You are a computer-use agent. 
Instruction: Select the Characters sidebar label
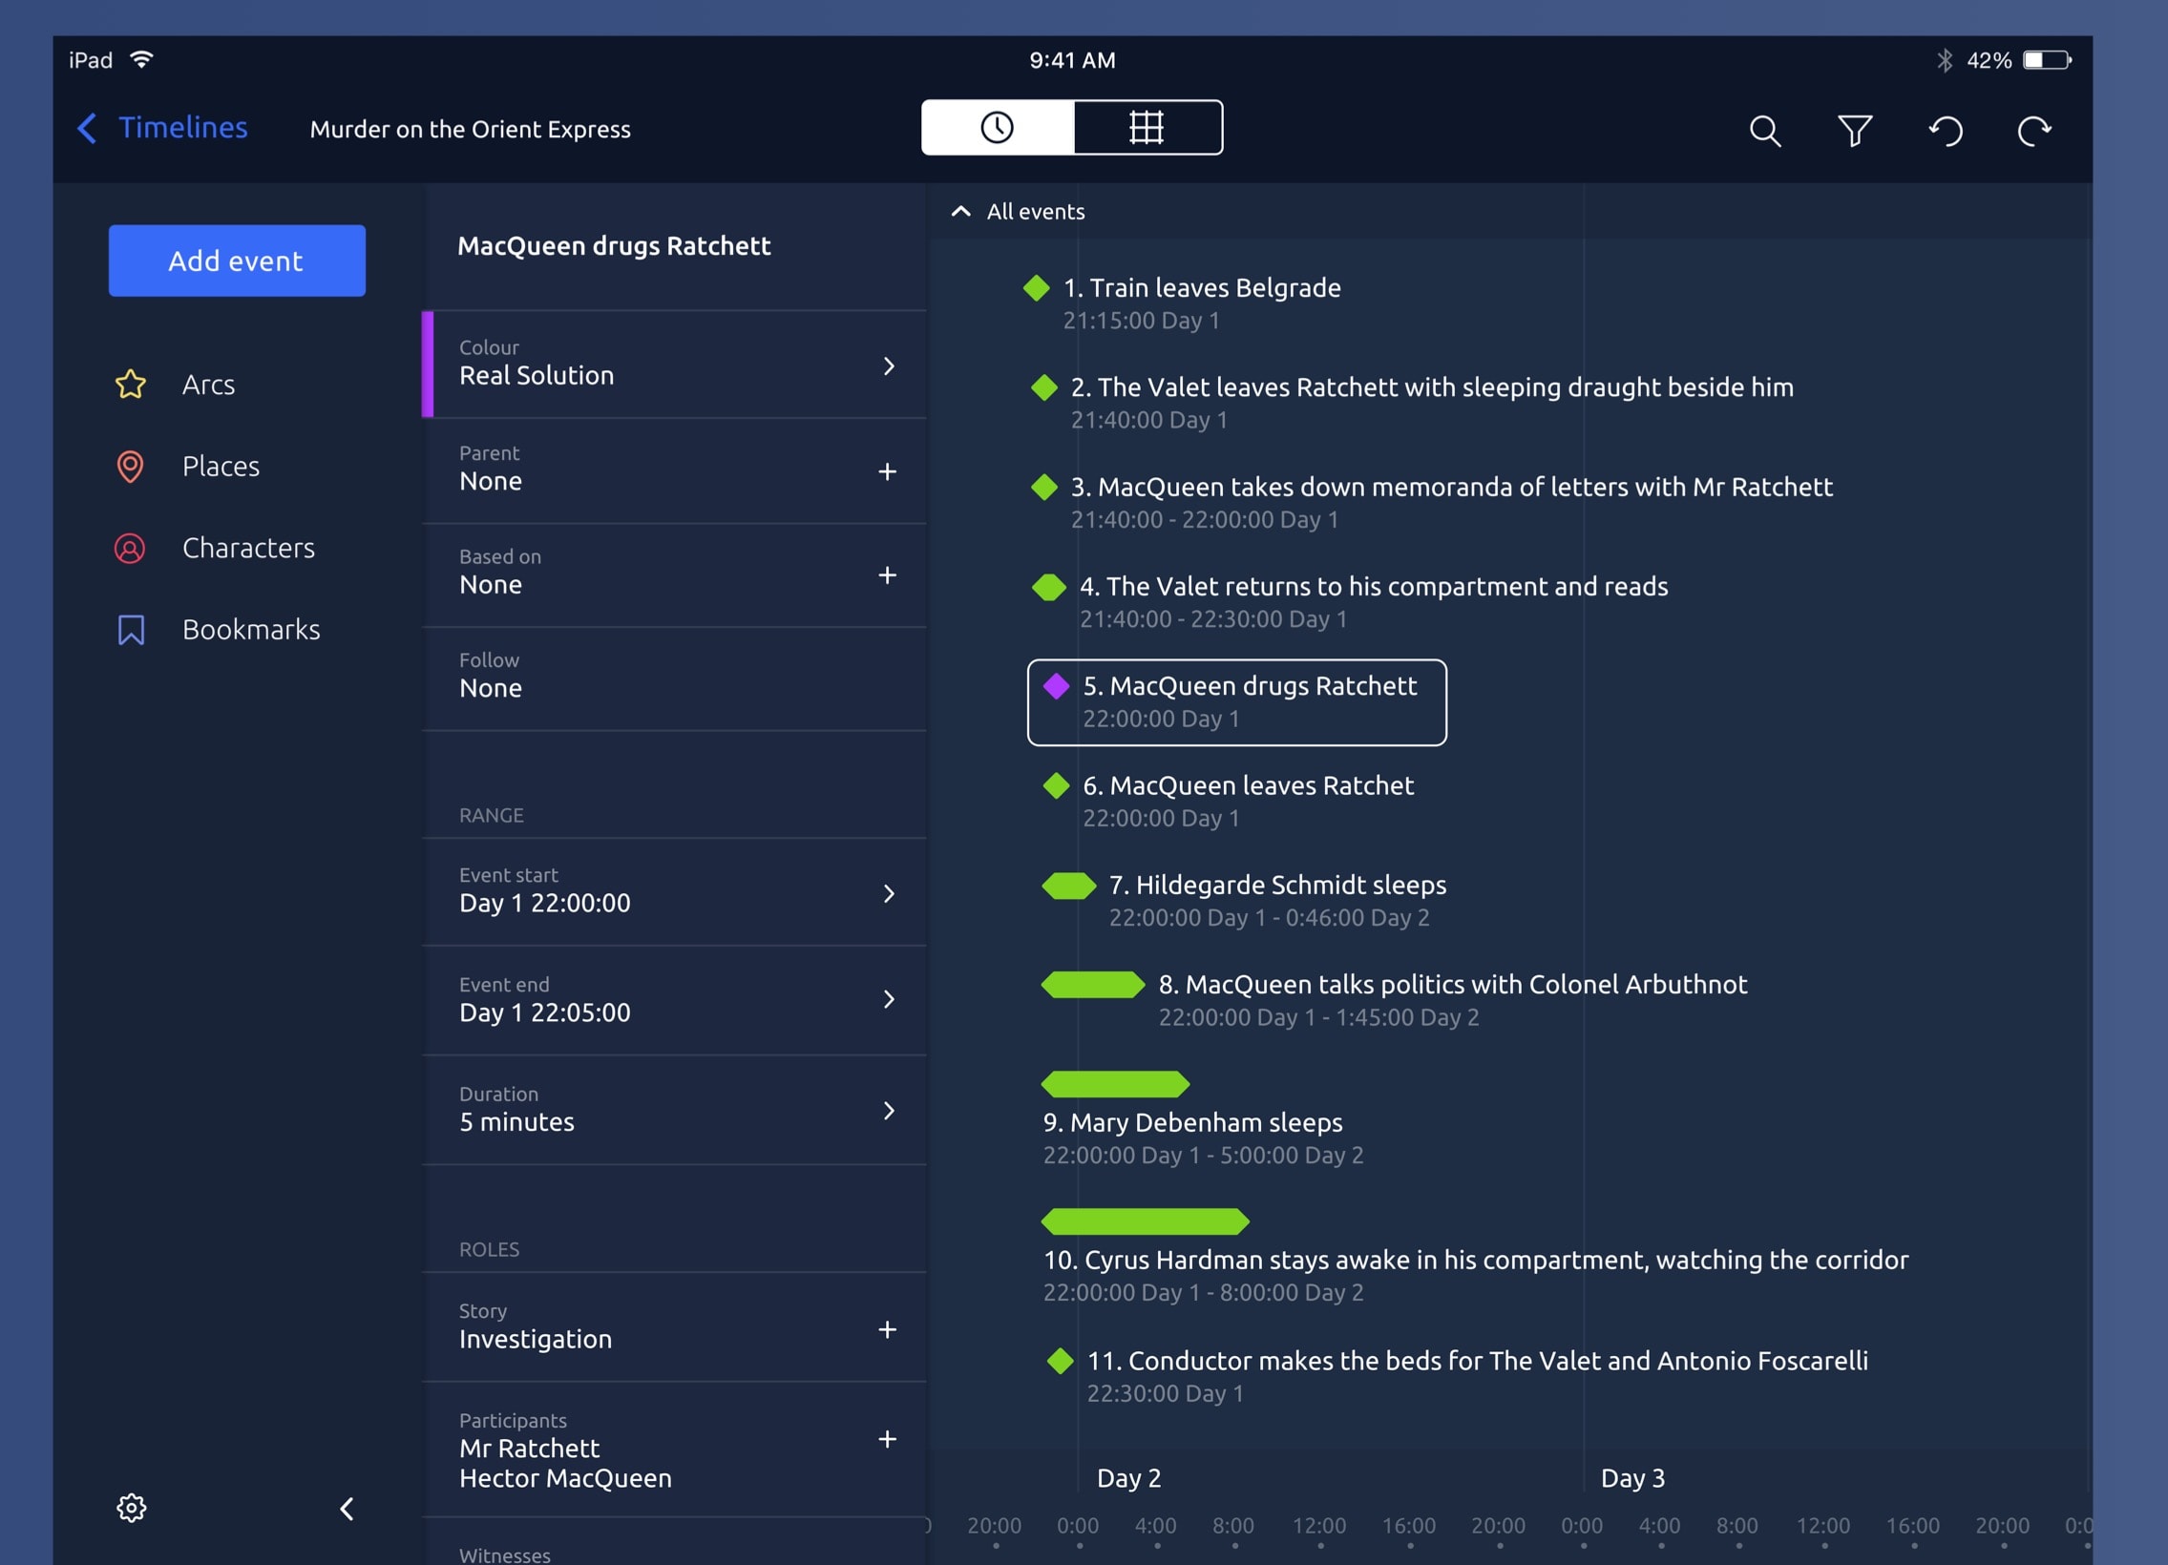[248, 549]
